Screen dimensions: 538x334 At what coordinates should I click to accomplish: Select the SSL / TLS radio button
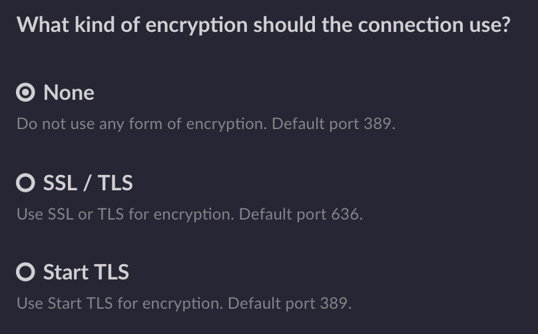tap(25, 182)
